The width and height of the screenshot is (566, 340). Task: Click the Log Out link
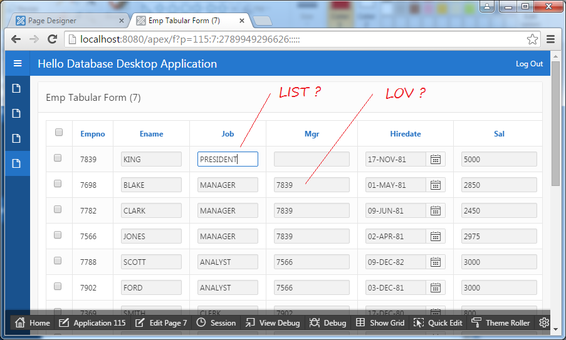529,64
